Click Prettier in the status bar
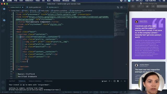The width and height of the screenshot is (167, 94). coord(114,92)
